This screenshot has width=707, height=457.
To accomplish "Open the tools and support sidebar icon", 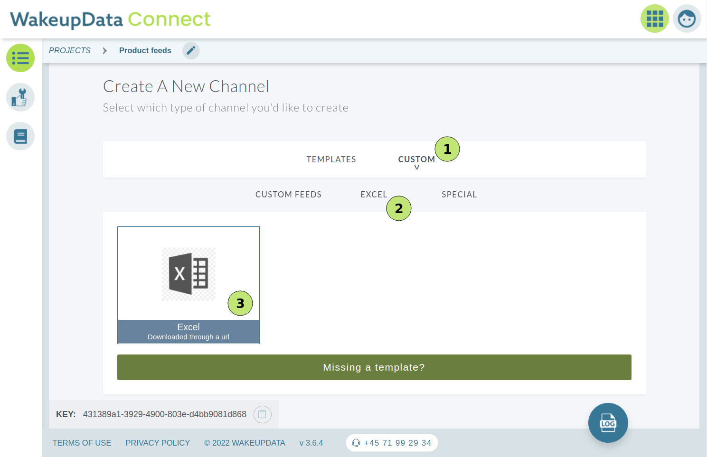I will (20, 97).
